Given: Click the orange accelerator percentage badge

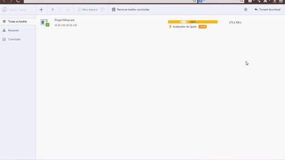Looking at the screenshot, I should pyautogui.click(x=203, y=27).
